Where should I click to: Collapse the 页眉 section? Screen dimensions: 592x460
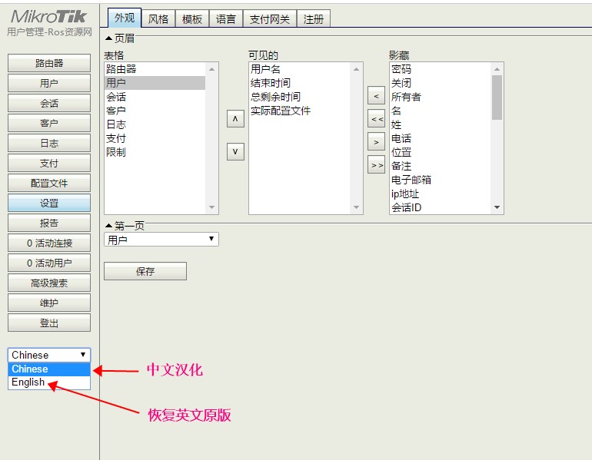click(x=108, y=38)
